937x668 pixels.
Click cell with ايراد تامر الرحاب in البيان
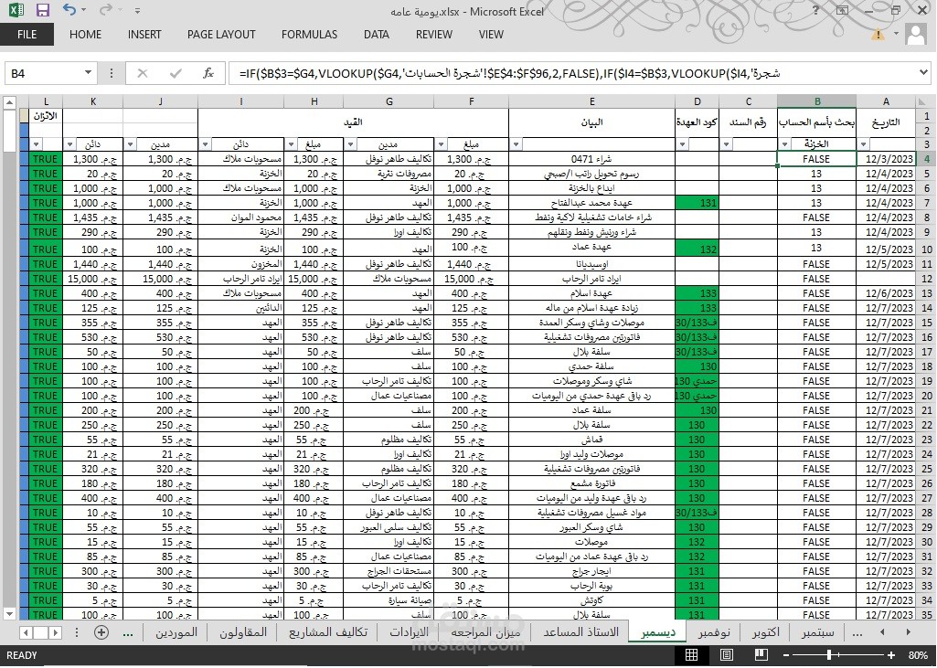pos(591,279)
